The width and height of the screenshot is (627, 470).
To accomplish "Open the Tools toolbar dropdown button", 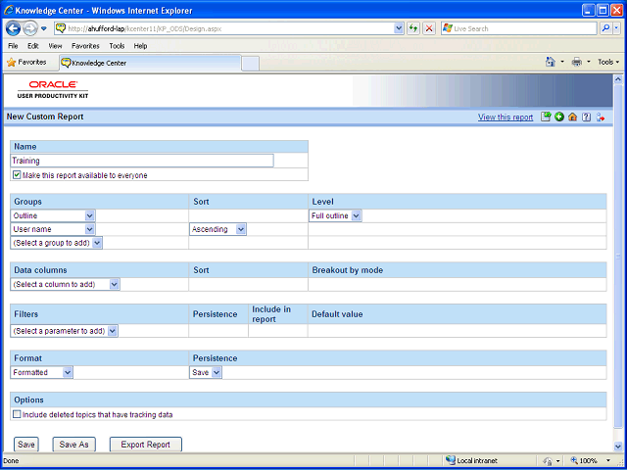I will tap(608, 62).
